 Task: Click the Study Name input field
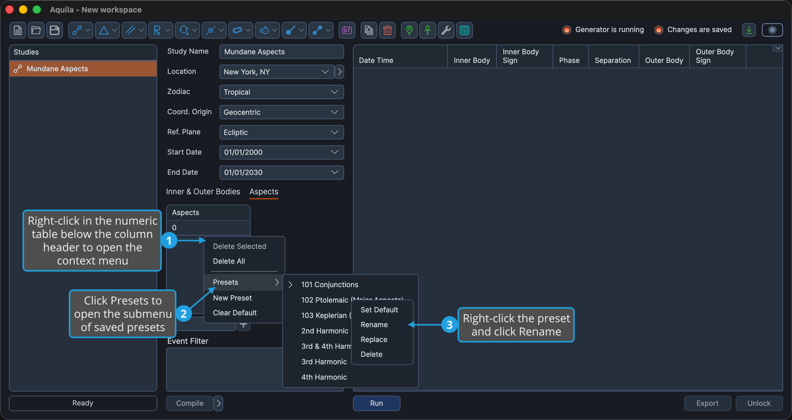coord(281,52)
